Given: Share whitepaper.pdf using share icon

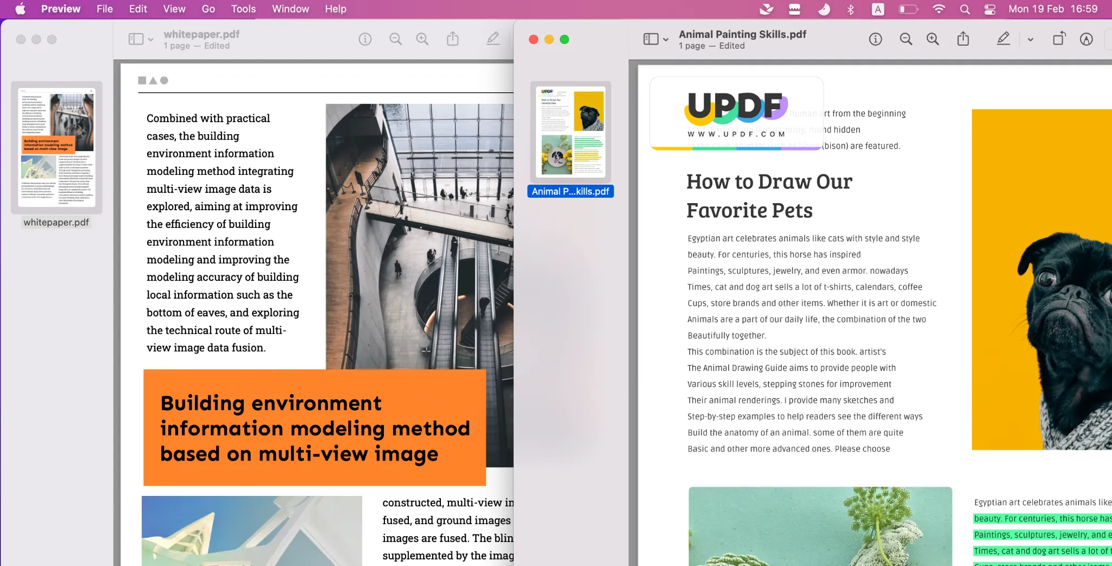Looking at the screenshot, I should point(452,39).
